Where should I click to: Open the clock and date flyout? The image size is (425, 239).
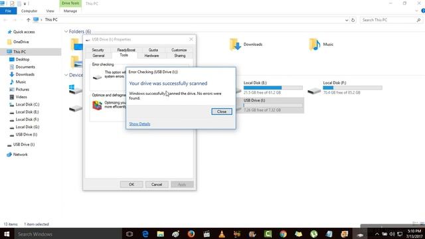pos(414,234)
